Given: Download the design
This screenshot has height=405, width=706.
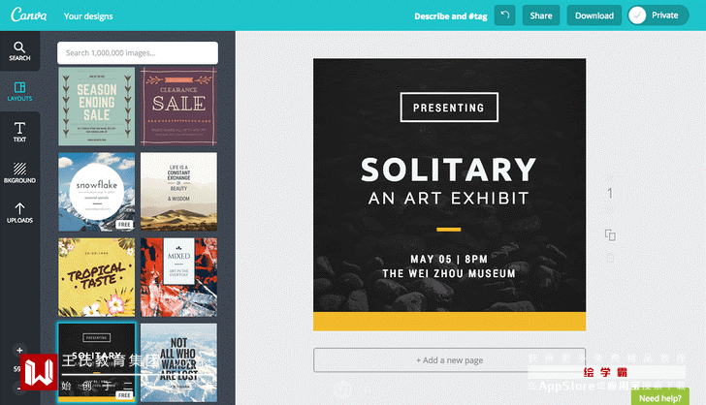Looking at the screenshot, I should pos(594,16).
